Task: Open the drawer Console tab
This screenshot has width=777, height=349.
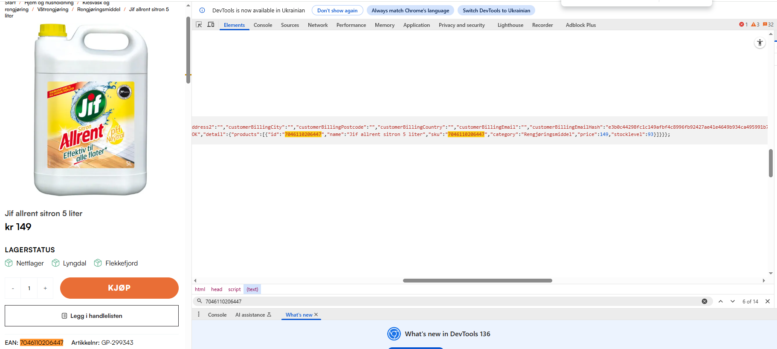Action: [x=217, y=315]
